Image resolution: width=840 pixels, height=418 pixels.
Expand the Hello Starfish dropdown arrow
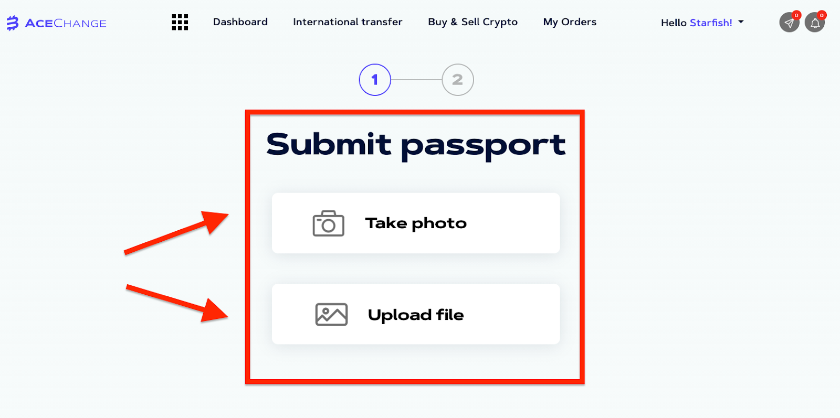pos(741,22)
